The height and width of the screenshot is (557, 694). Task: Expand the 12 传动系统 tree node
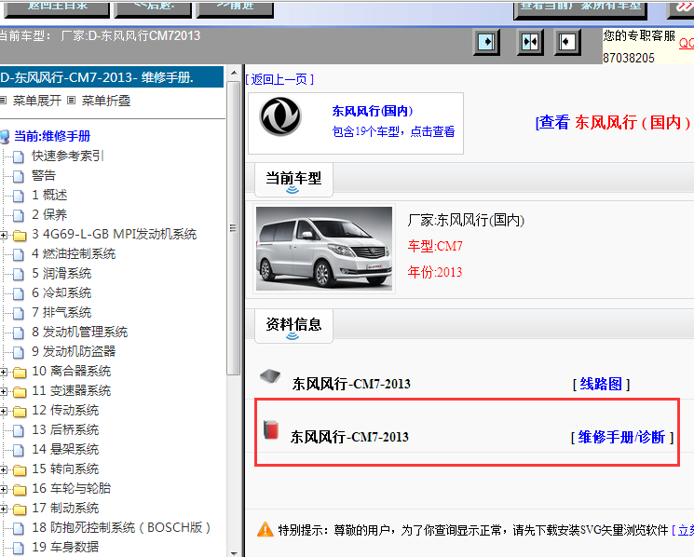click(x=3, y=411)
